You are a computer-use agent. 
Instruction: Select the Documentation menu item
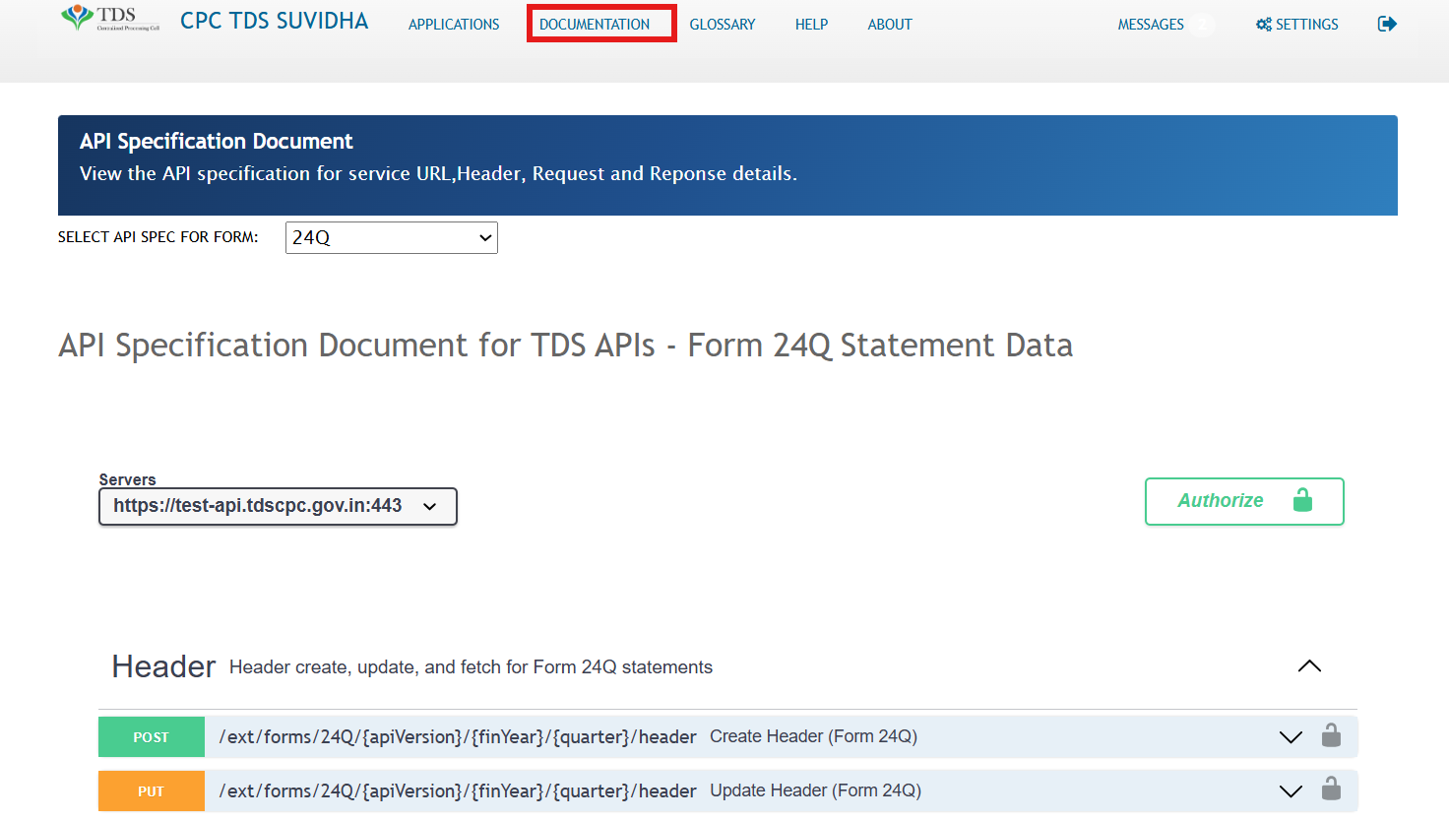click(595, 25)
